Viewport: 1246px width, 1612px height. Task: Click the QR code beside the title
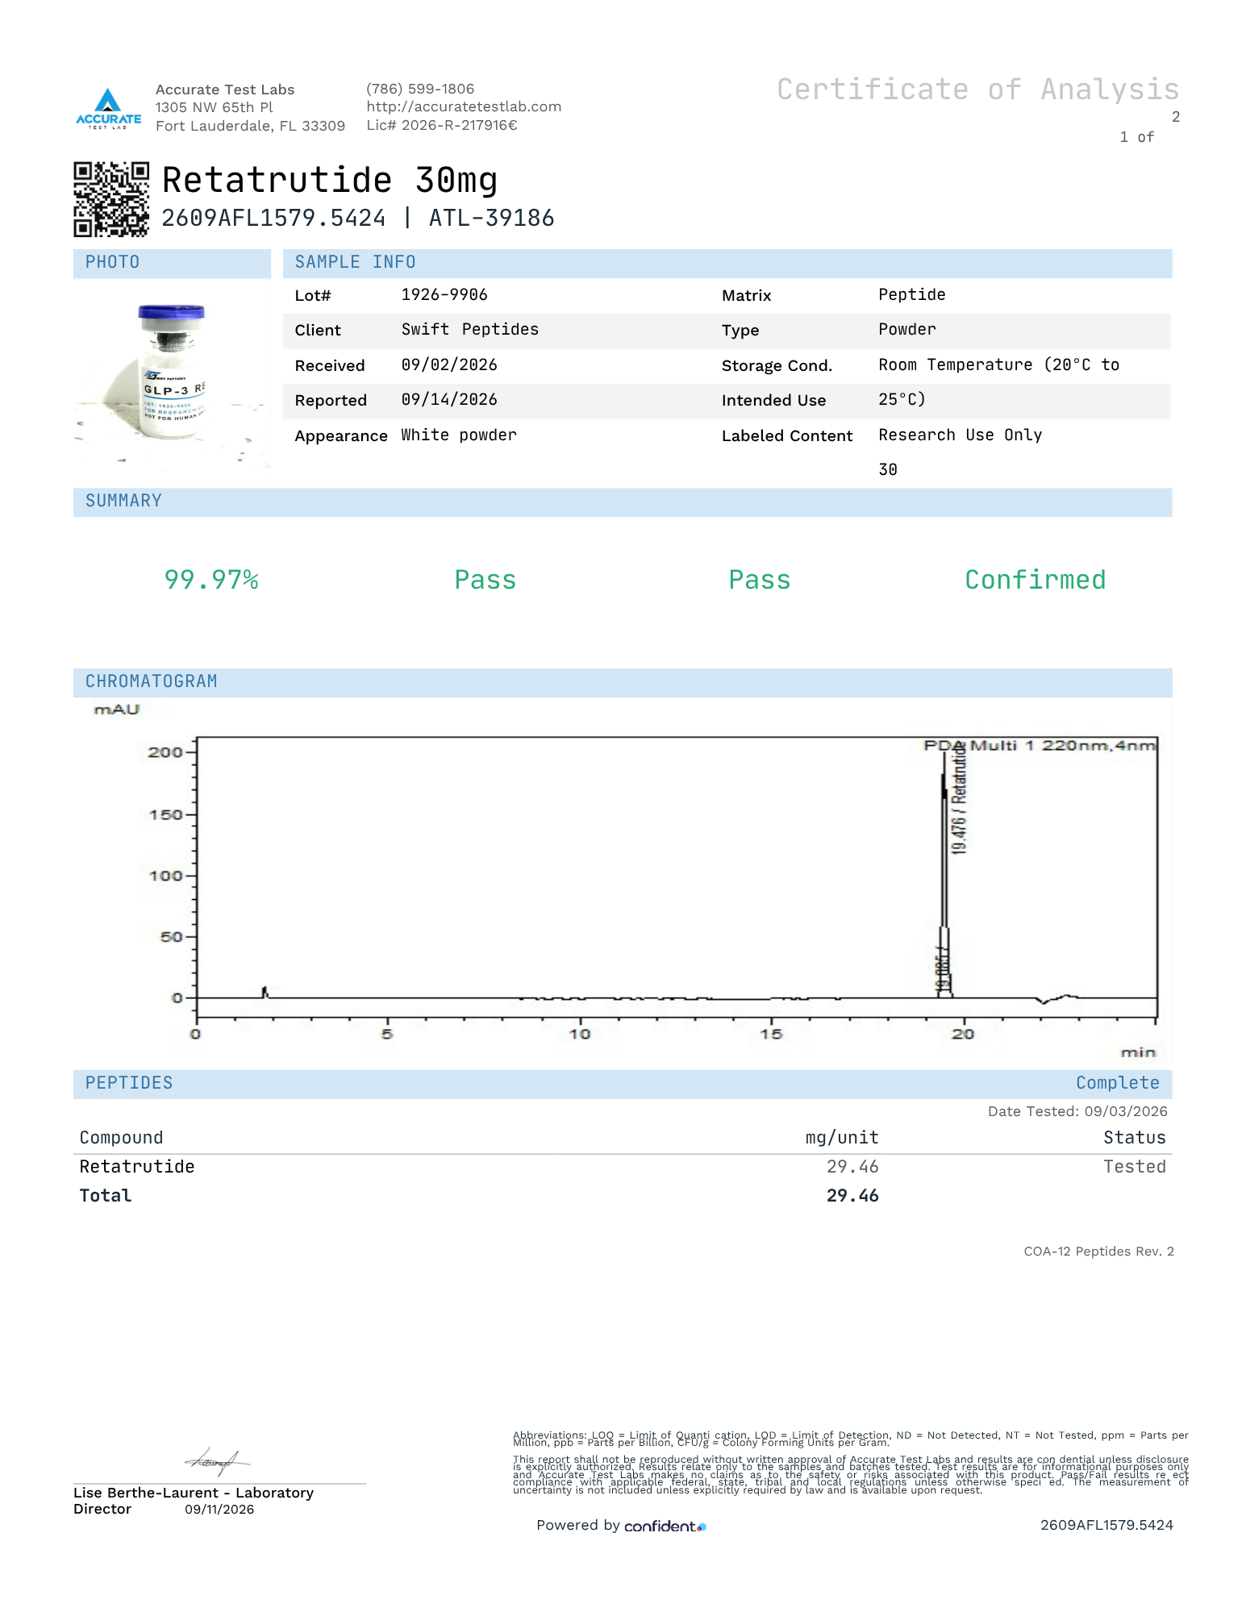111,199
